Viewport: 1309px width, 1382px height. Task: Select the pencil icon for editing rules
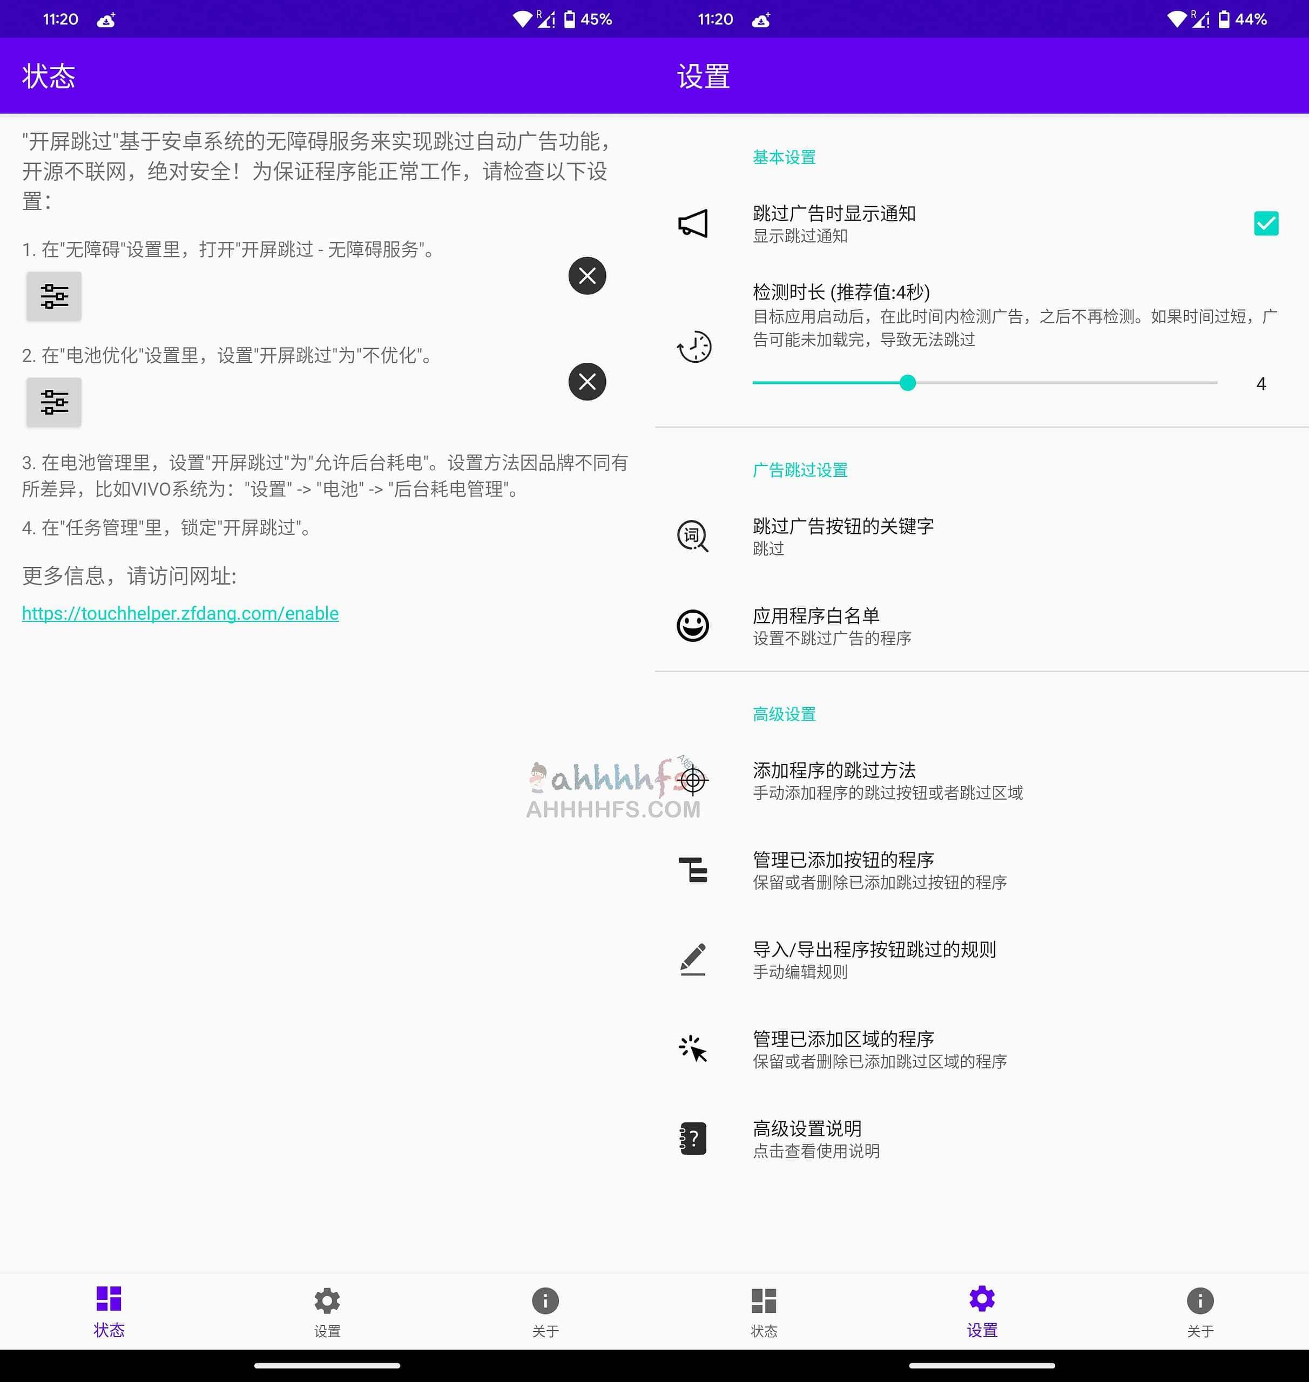(x=692, y=960)
